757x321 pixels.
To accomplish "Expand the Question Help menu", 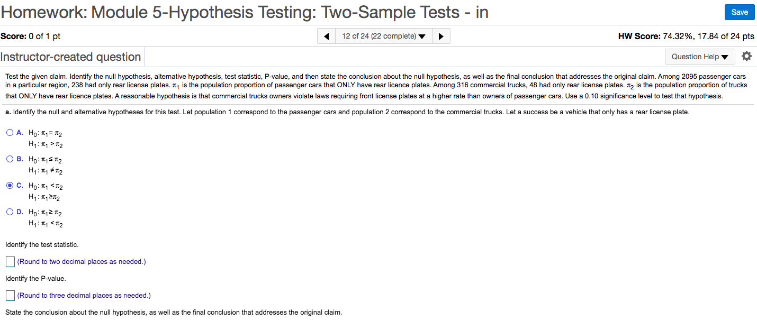I will point(700,57).
